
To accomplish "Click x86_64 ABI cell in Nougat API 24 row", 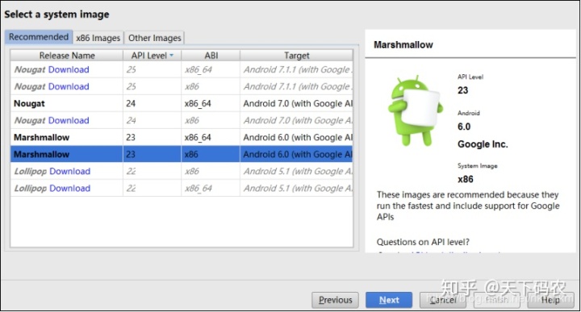I will [211, 104].
